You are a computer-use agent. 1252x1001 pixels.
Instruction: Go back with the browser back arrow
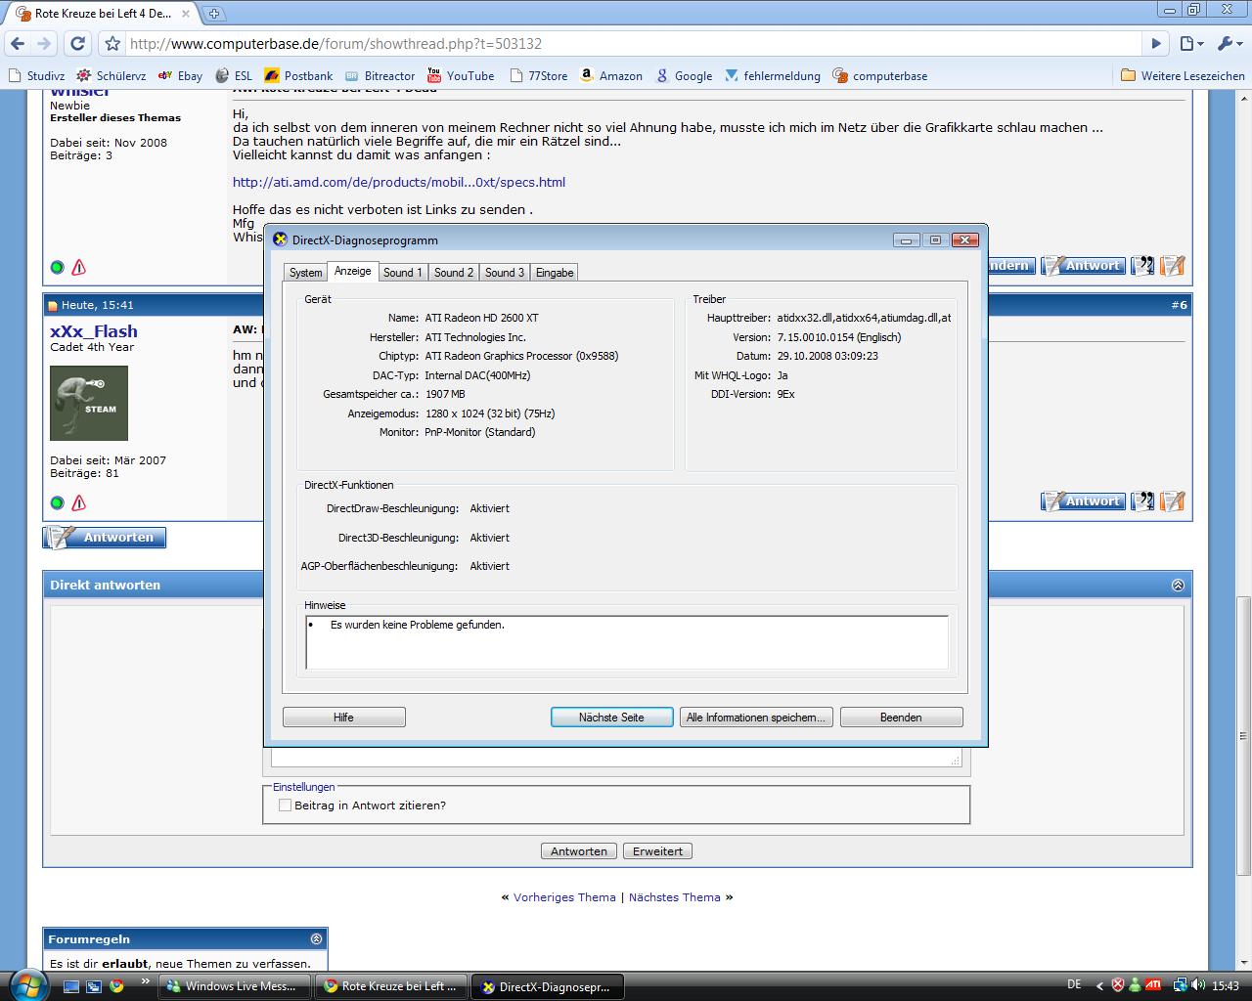pos(18,44)
